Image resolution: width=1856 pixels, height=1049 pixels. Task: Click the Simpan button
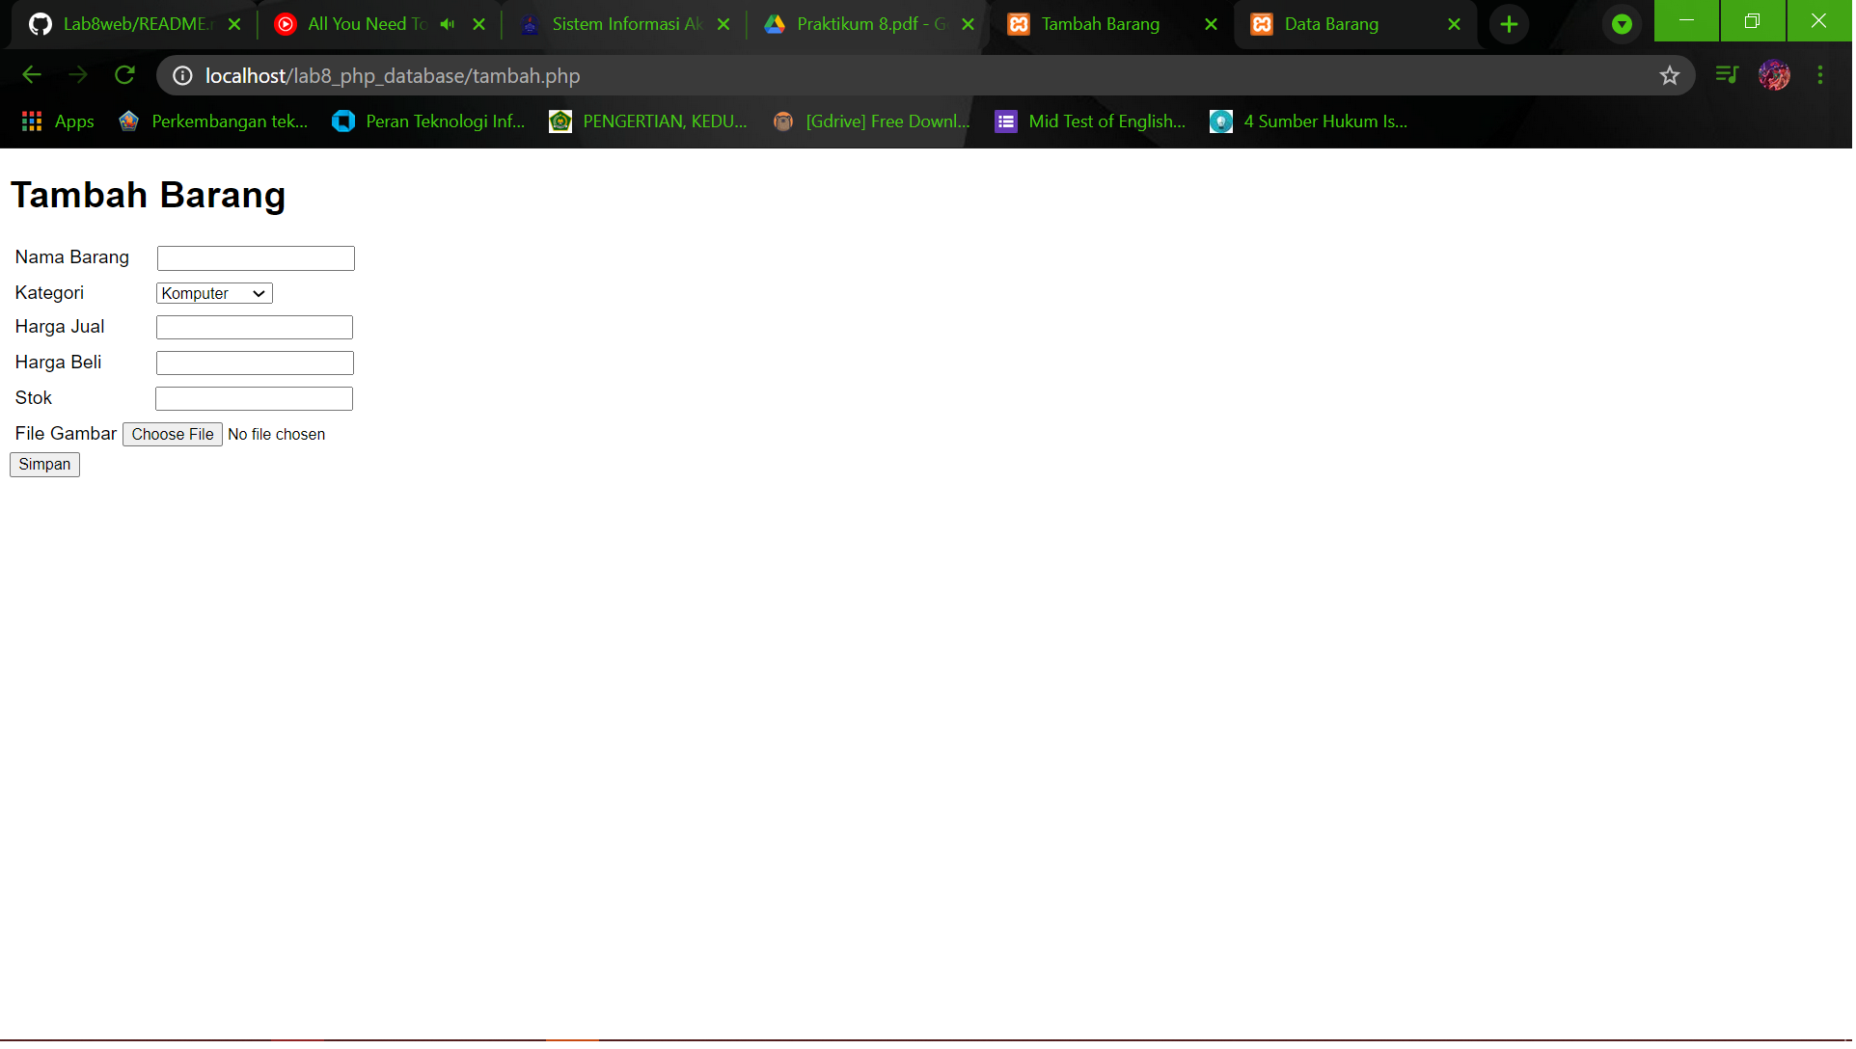pos(43,464)
